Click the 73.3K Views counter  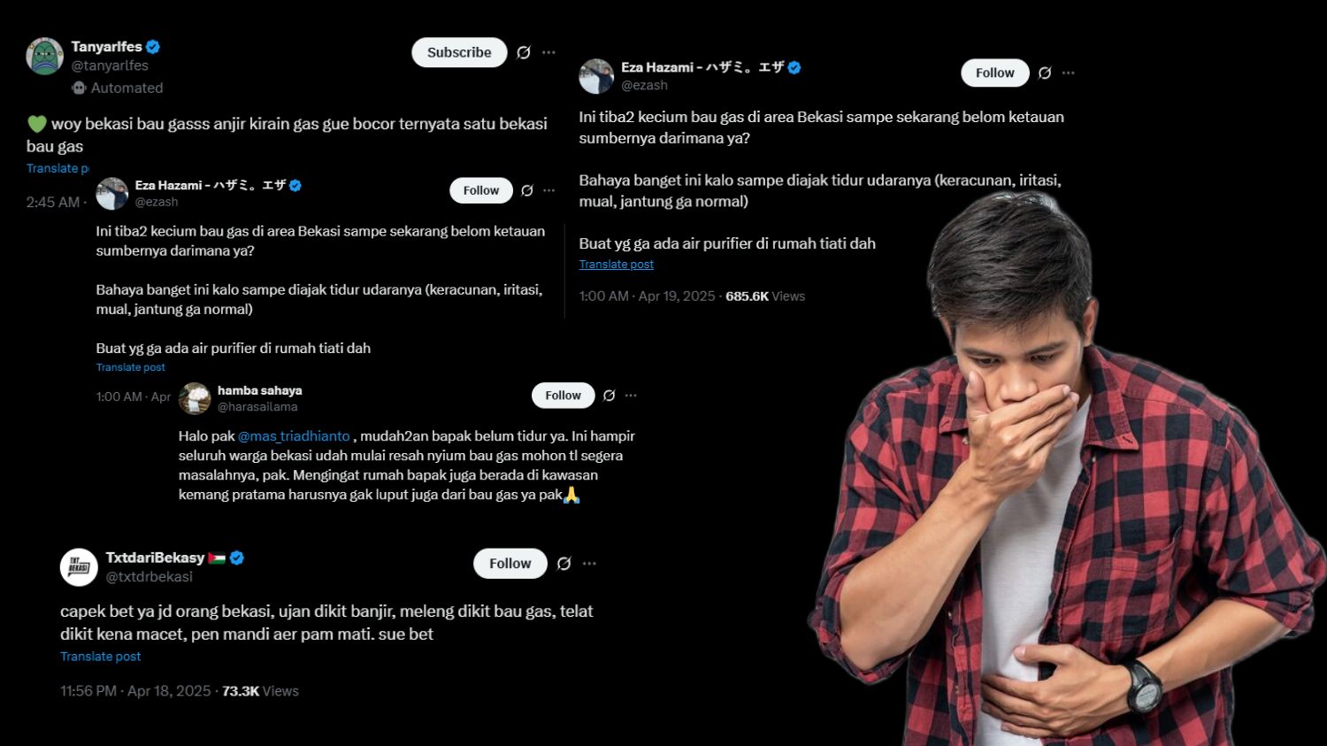(260, 691)
